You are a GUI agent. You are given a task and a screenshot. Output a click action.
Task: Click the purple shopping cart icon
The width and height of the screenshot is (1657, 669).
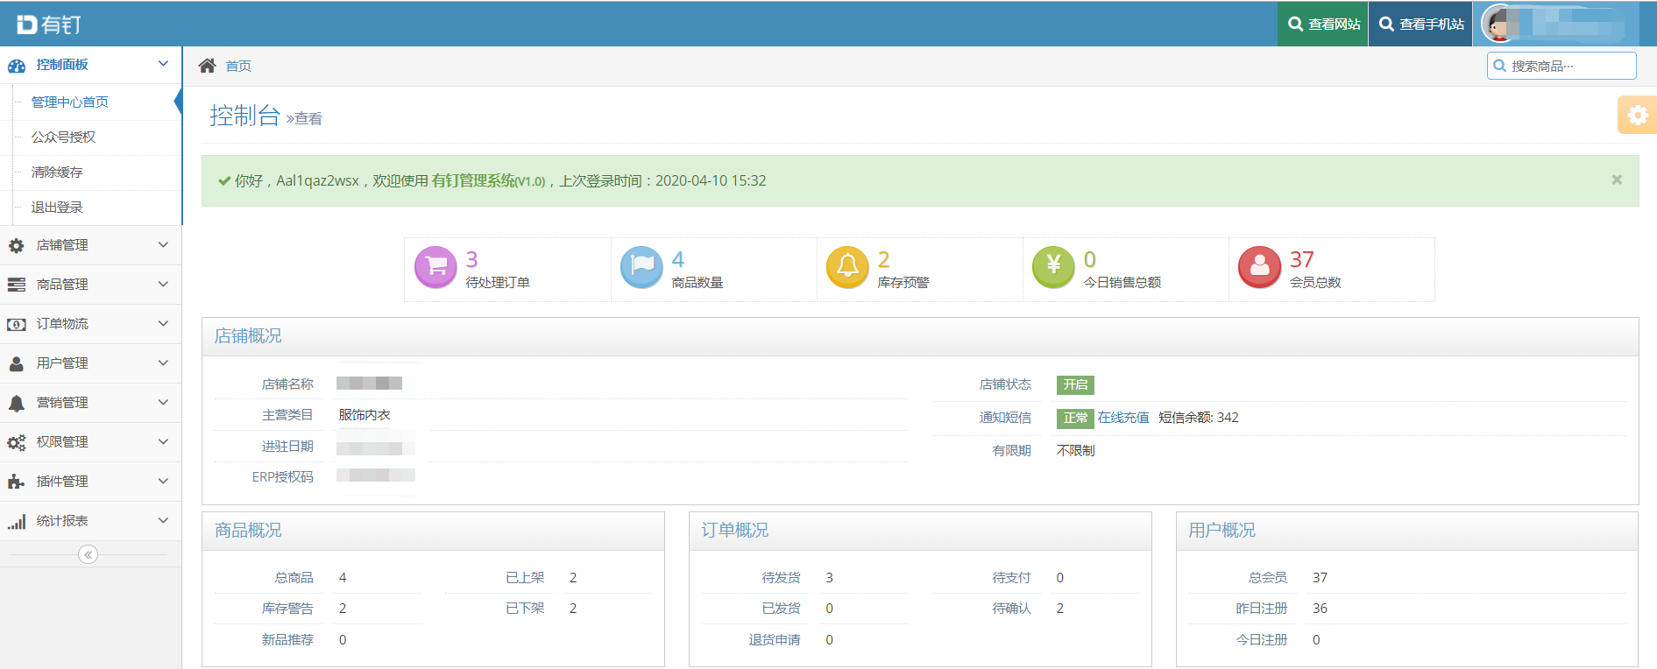(435, 267)
